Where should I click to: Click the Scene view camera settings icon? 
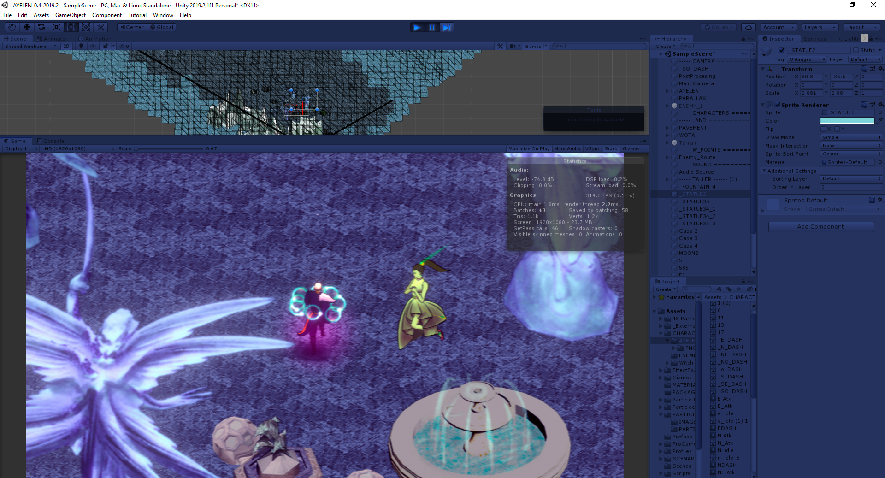coord(513,46)
